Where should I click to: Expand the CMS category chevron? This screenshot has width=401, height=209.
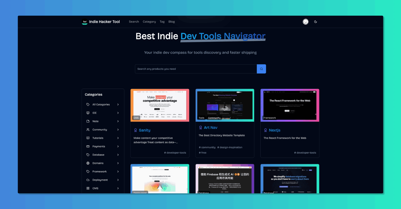[x=118, y=188]
